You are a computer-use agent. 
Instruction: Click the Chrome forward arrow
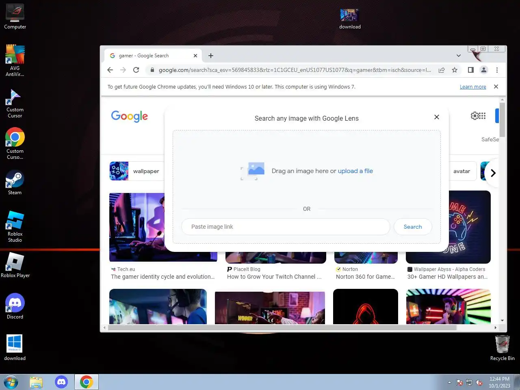[x=123, y=70]
